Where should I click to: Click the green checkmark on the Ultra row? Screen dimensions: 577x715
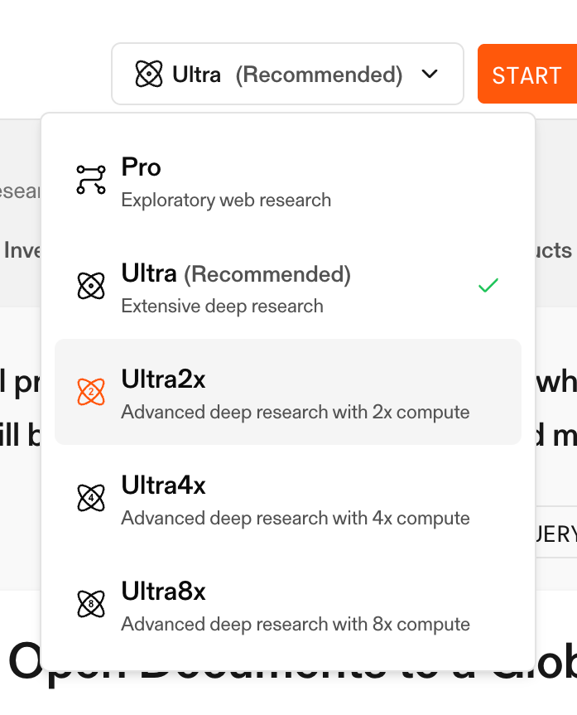pos(488,286)
